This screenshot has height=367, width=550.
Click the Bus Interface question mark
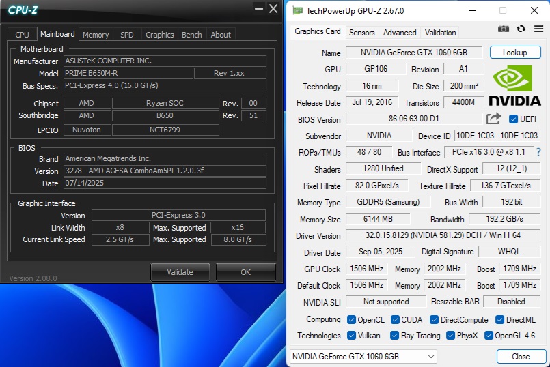pos(538,152)
